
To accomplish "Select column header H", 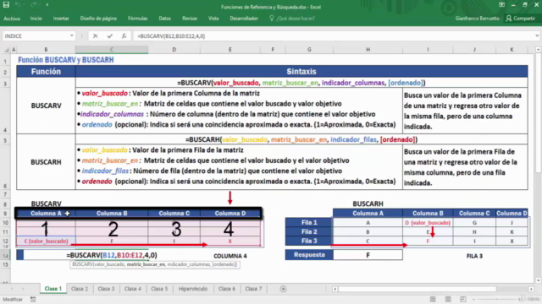I will (368, 50).
